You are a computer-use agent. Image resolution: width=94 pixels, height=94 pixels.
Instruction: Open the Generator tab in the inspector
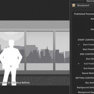coord(90,1)
